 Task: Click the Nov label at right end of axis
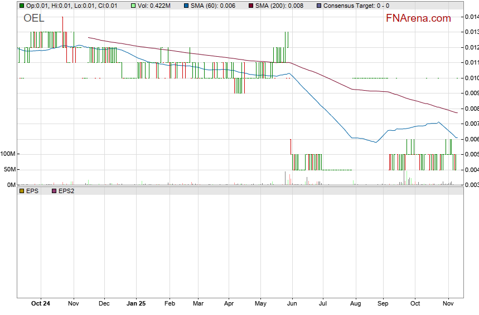coord(448,304)
